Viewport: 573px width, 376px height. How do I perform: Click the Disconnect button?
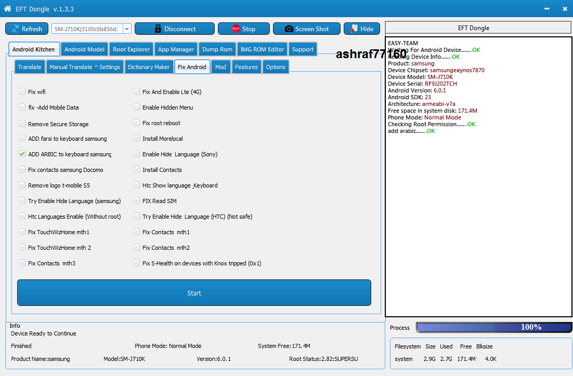pyautogui.click(x=175, y=29)
